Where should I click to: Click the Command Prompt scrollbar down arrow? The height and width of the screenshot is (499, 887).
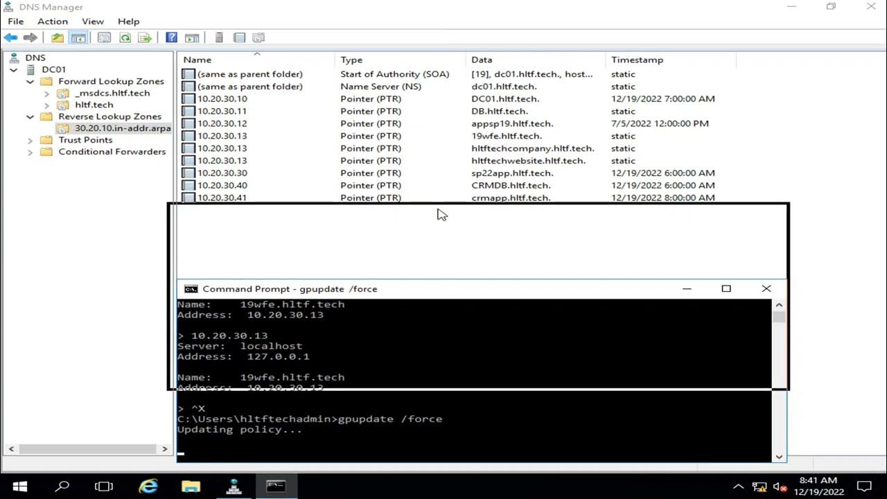(779, 456)
